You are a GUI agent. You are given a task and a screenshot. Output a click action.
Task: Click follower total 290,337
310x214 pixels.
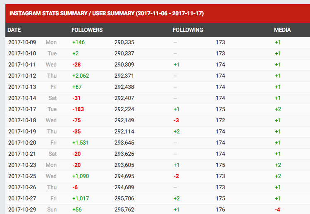click(x=124, y=53)
